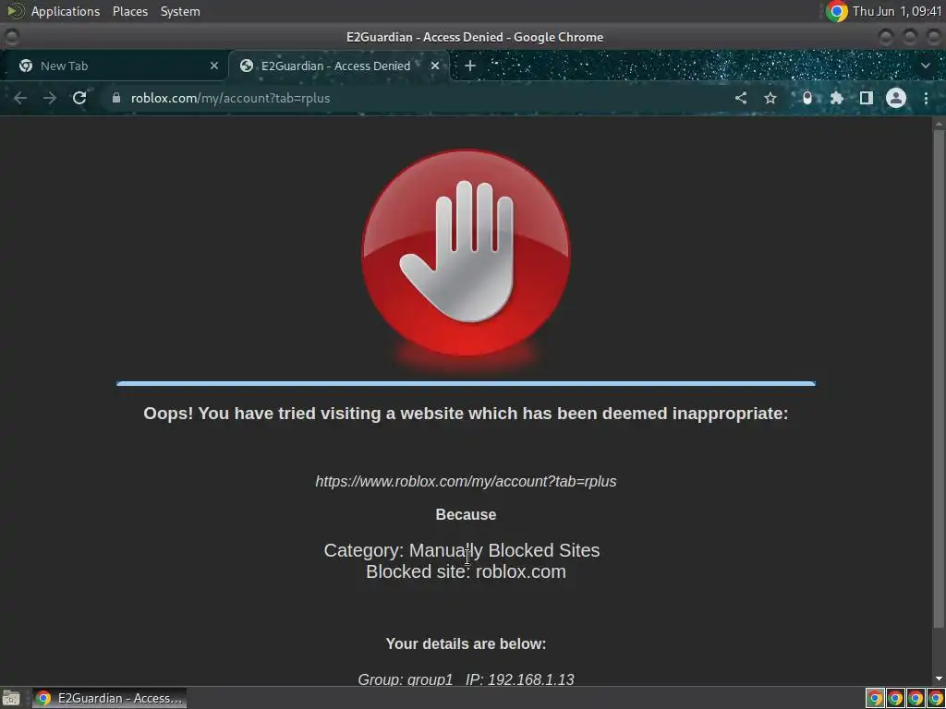Select E2Guardian taskbar window button
The image size is (946, 709).
click(x=109, y=698)
